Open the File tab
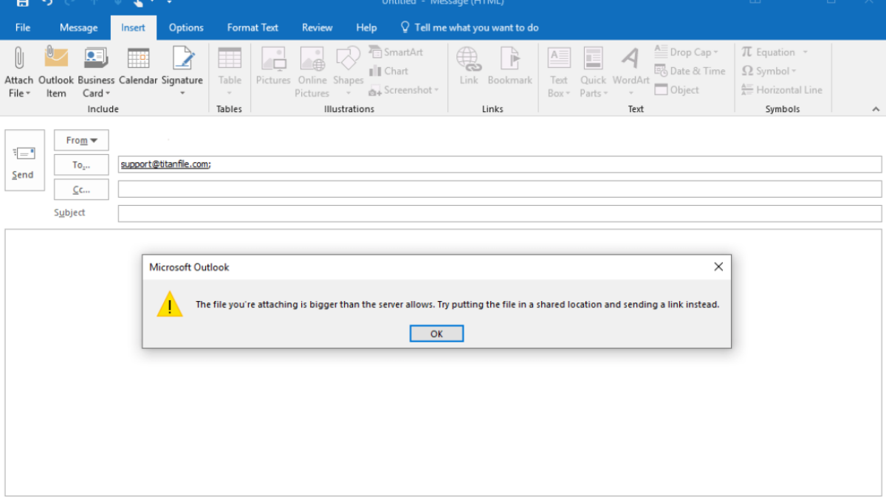Screen dimensions: 886x498 pyautogui.click(x=23, y=27)
